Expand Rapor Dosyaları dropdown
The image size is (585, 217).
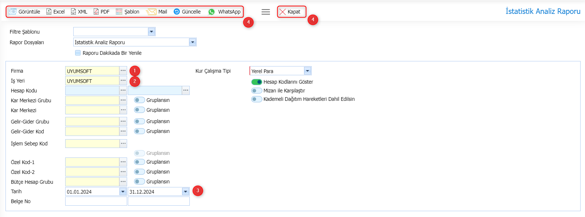192,42
